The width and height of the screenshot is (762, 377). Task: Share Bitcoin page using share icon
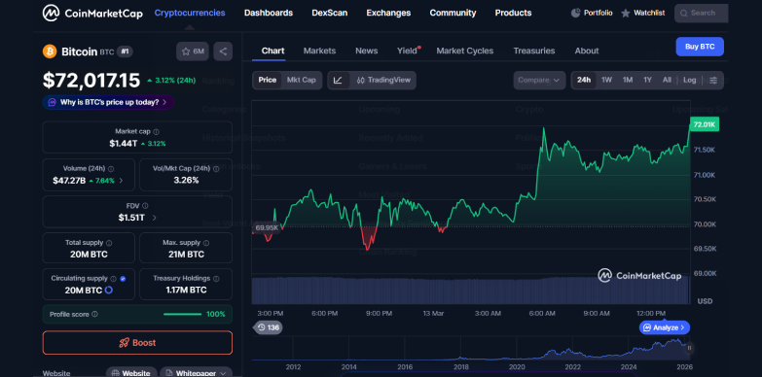point(223,51)
